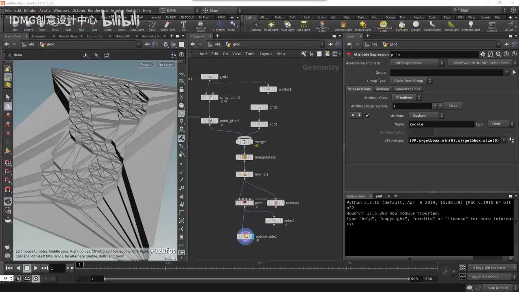Click the Key All Channels button

485,277
